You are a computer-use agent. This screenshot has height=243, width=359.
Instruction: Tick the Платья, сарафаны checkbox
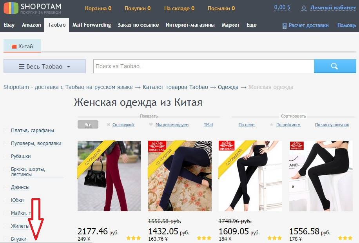[6, 130]
